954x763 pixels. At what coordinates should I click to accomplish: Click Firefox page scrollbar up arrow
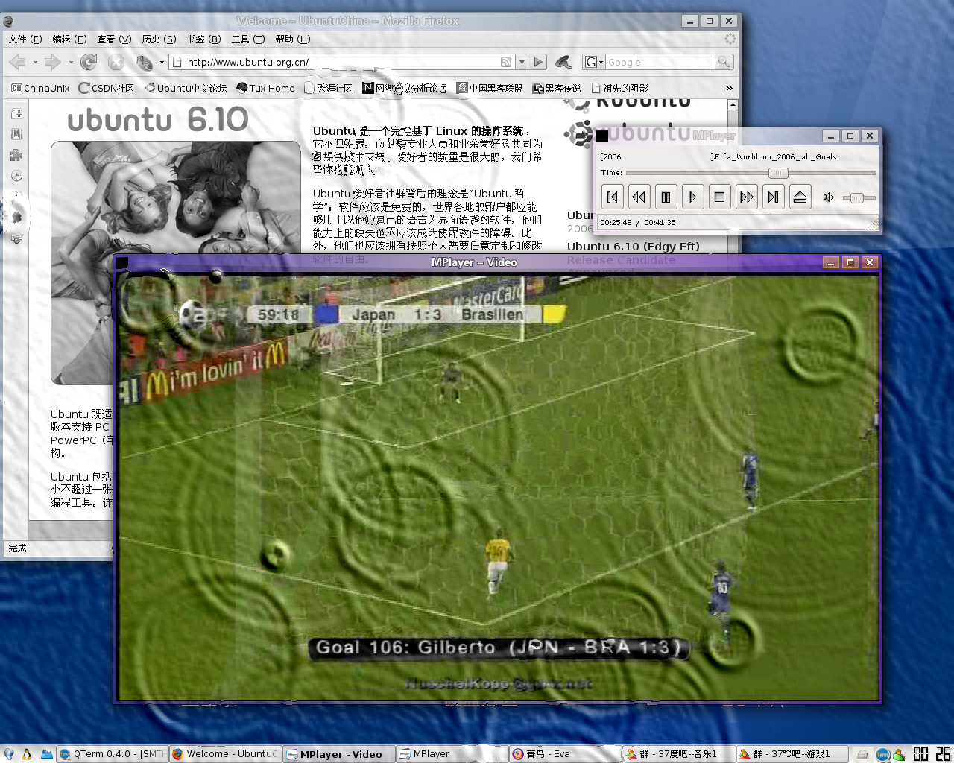point(733,105)
